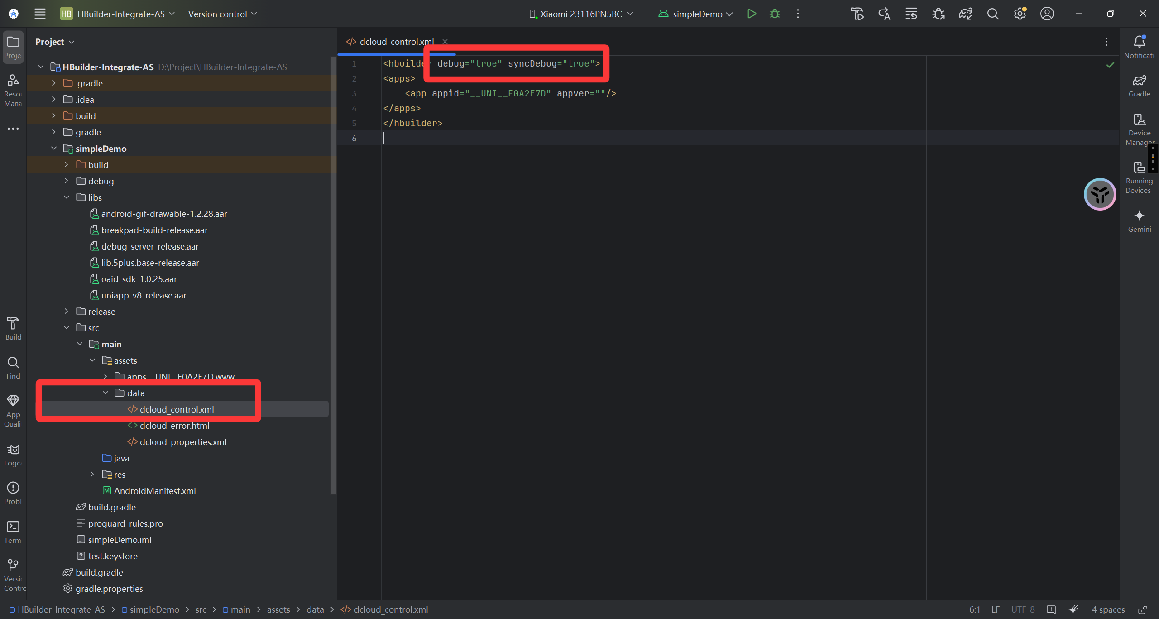Expand the .idea folder
Image resolution: width=1159 pixels, height=619 pixels.
pyautogui.click(x=53, y=99)
